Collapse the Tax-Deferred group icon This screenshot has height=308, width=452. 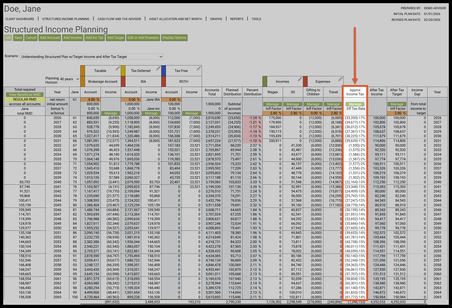pos(158,68)
